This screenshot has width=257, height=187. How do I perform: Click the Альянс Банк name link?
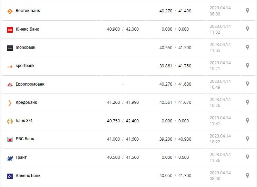[28, 176]
